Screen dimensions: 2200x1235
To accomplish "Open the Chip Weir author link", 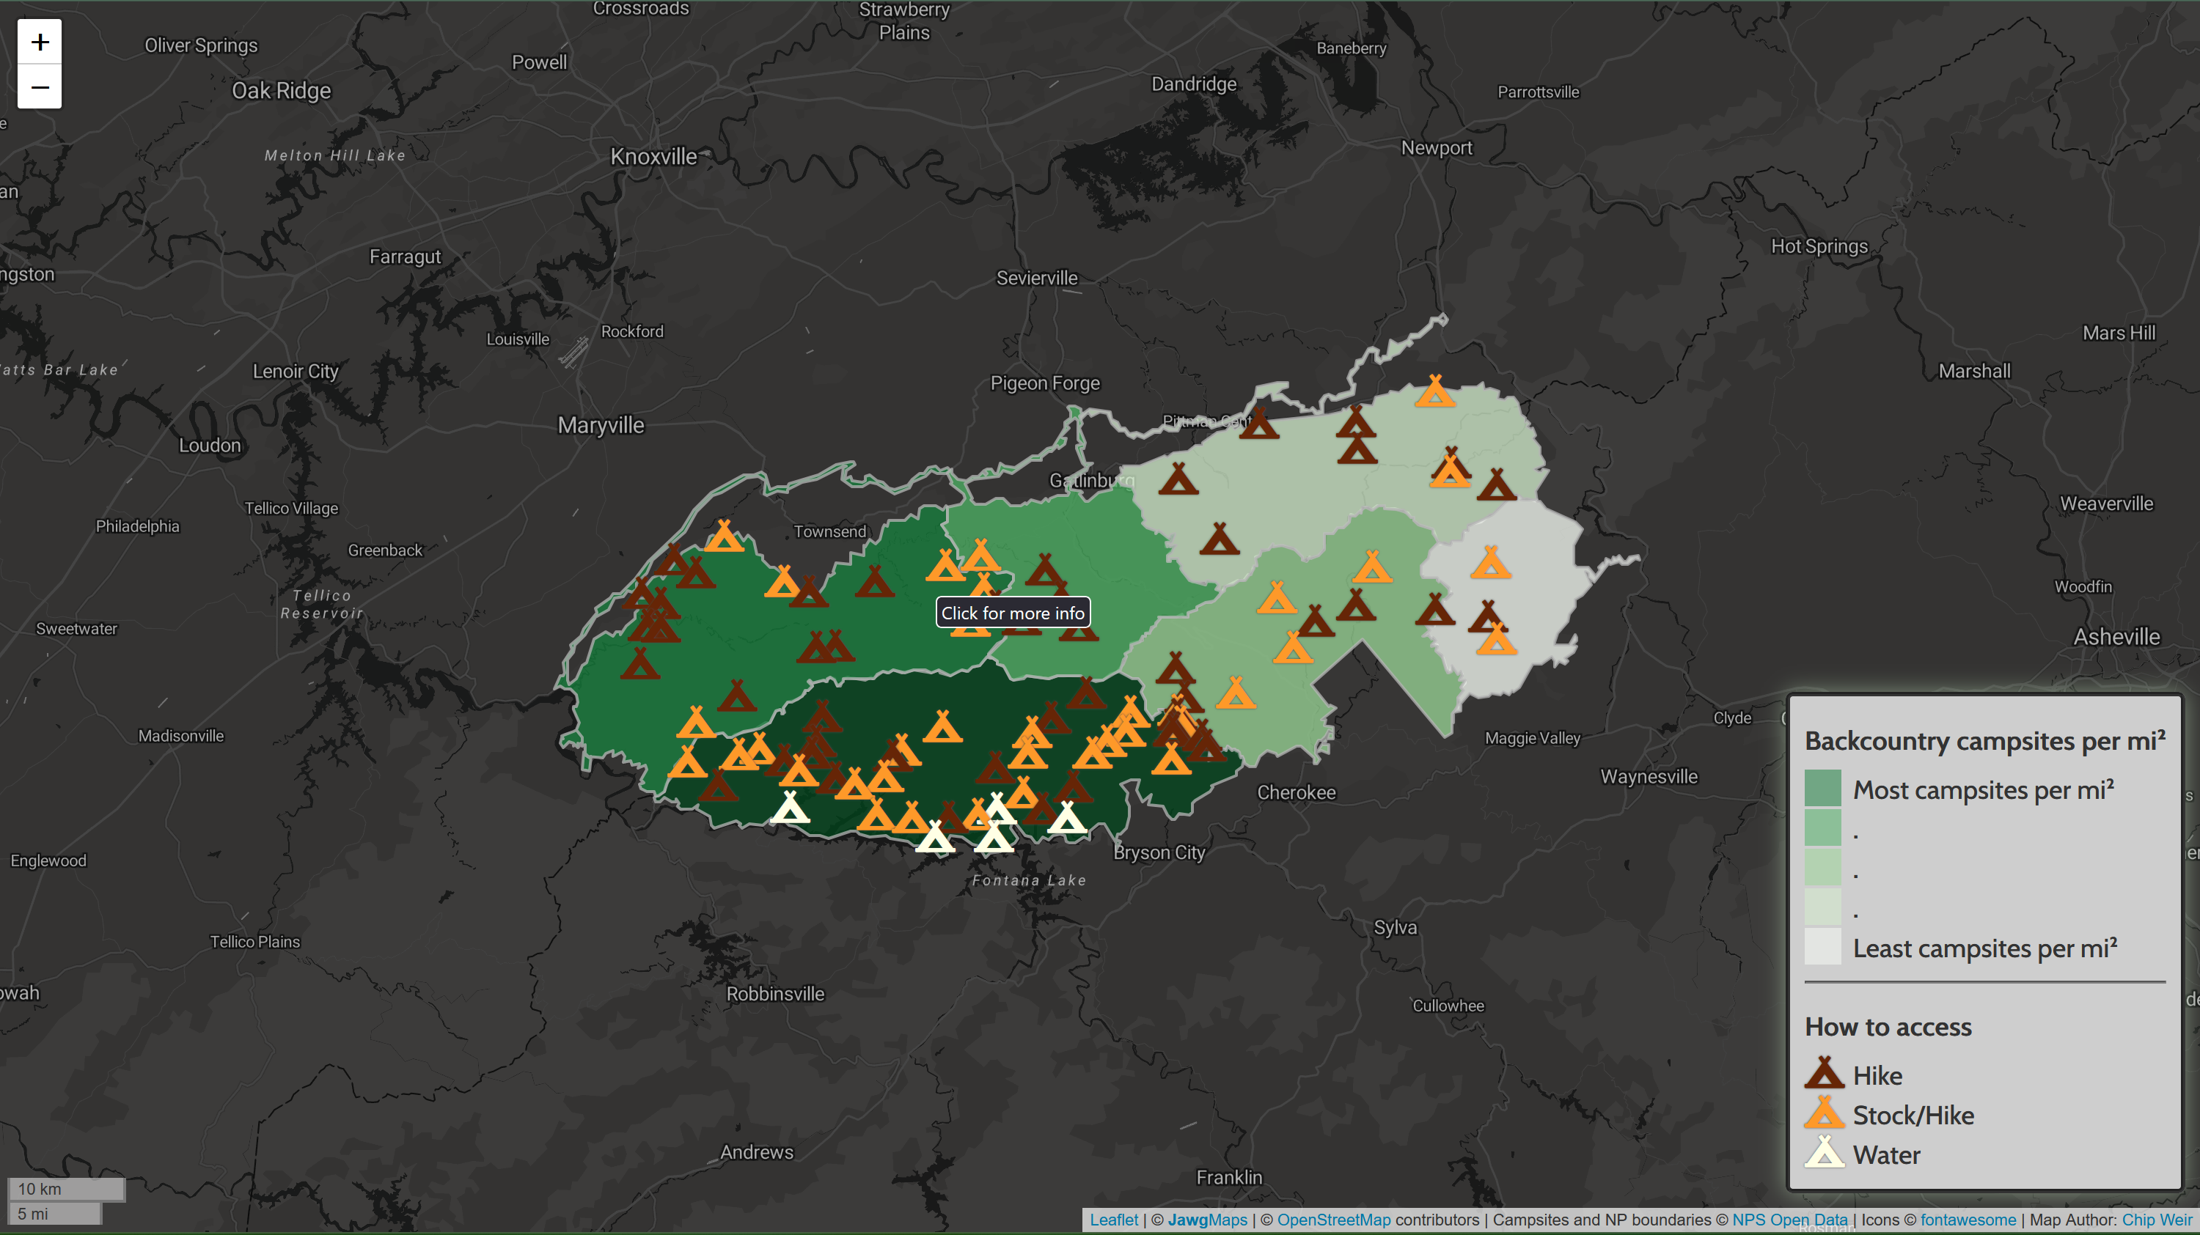I will (x=2157, y=1220).
